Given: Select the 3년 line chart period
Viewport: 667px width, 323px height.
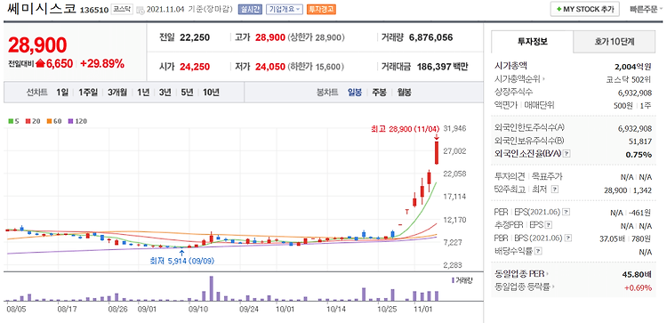Looking at the screenshot, I should (165, 93).
